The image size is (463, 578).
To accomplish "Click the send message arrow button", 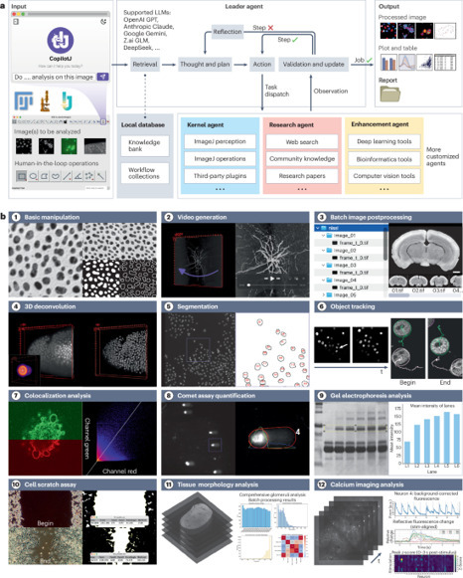I will [102, 77].
